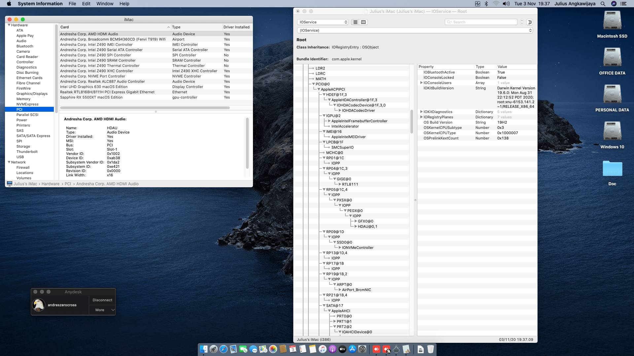Open Photos from the Dock
Viewport: 634px width, 356px height.
click(273, 349)
